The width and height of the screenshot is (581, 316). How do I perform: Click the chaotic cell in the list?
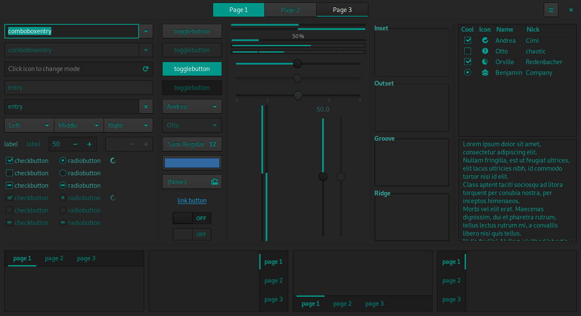click(x=536, y=51)
